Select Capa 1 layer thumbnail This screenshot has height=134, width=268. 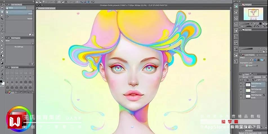click(248, 91)
